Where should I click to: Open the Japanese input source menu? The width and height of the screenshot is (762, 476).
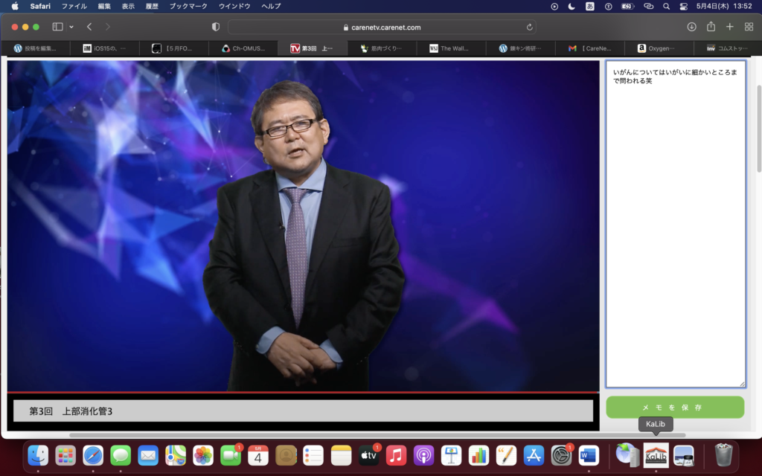tap(590, 6)
